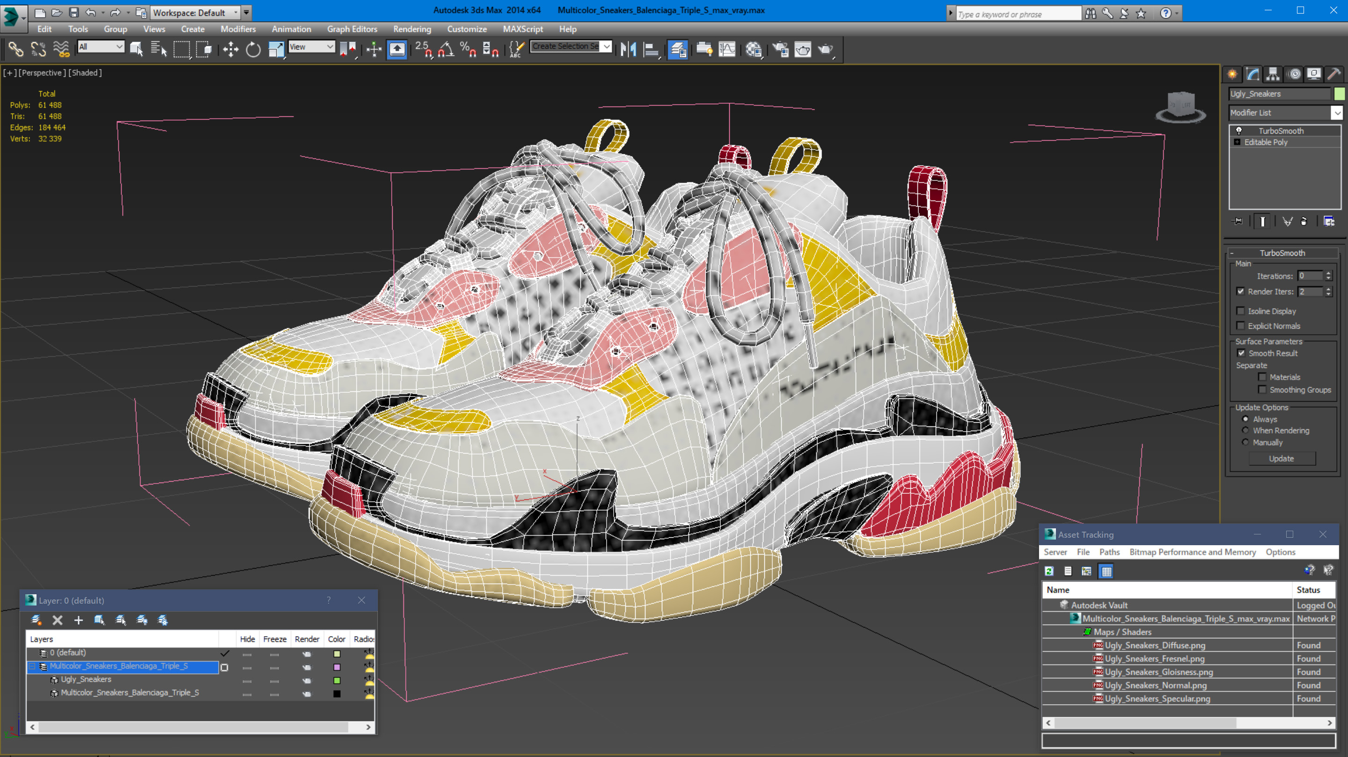Open Manage Layers dialog from toolbar

pyautogui.click(x=678, y=49)
